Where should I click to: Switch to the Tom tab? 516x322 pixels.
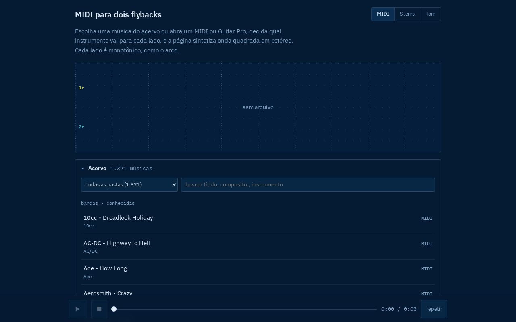(x=431, y=14)
